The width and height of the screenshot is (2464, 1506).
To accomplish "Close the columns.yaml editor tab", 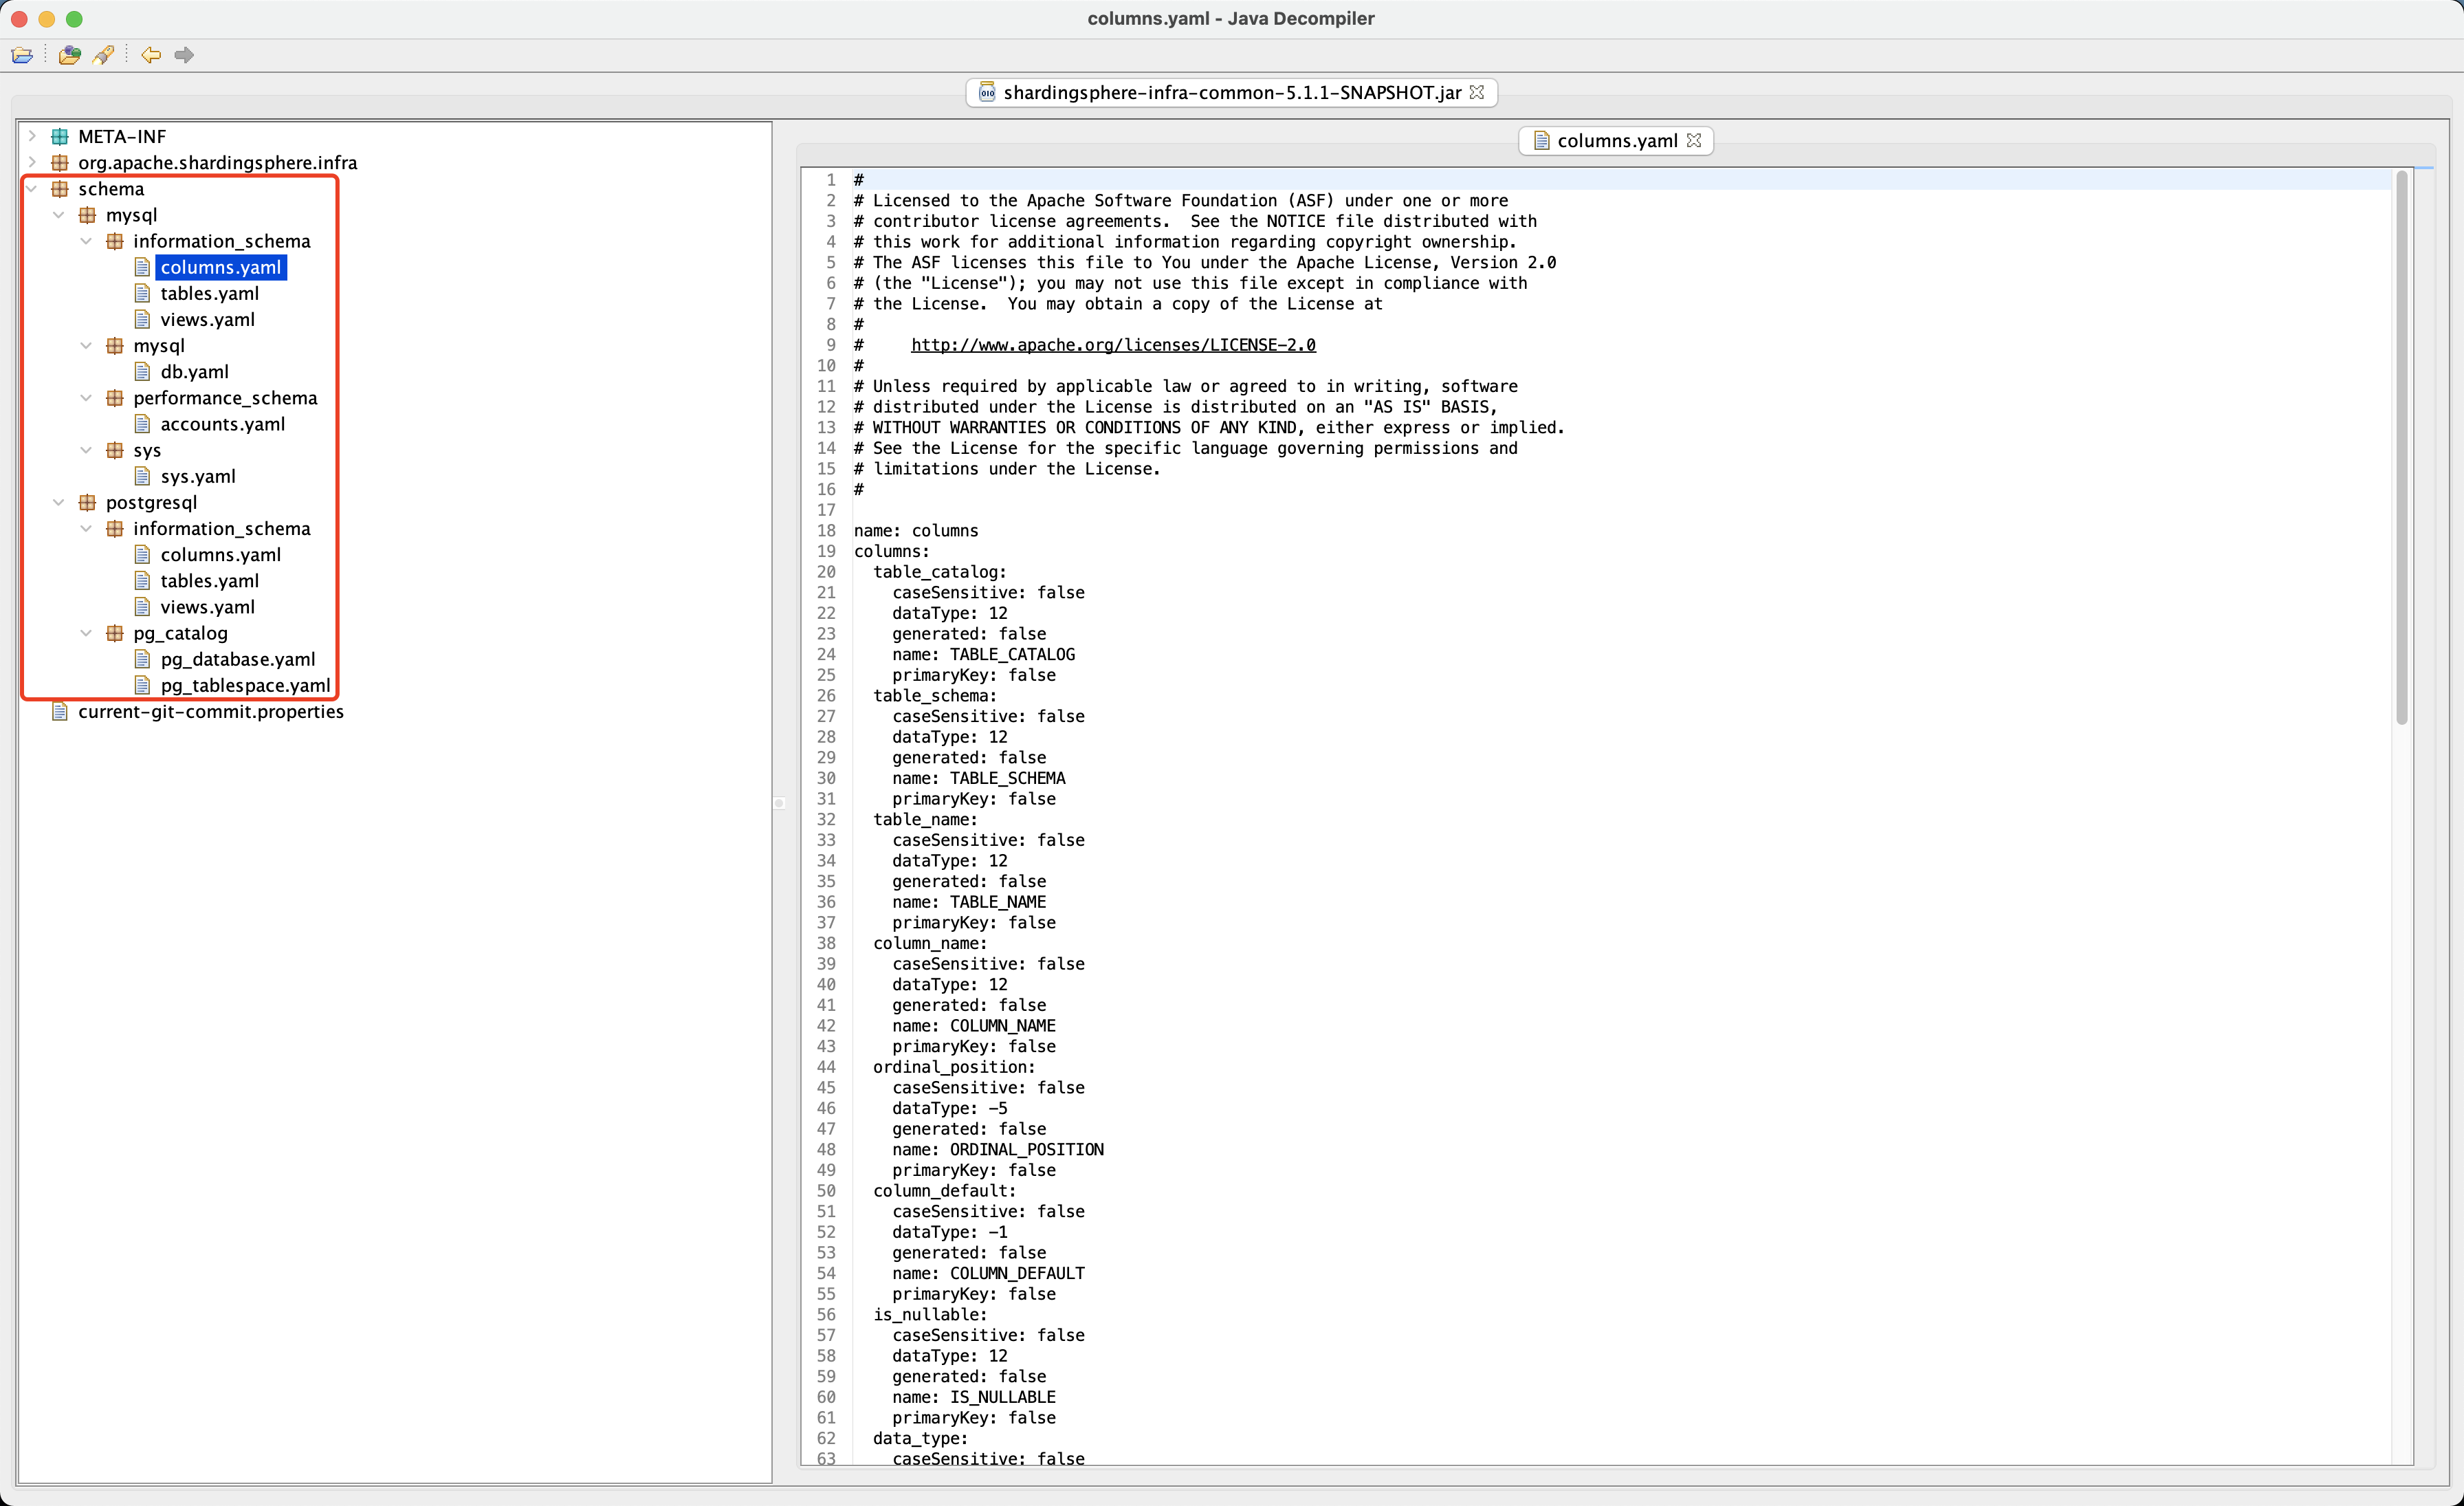I will [1694, 141].
